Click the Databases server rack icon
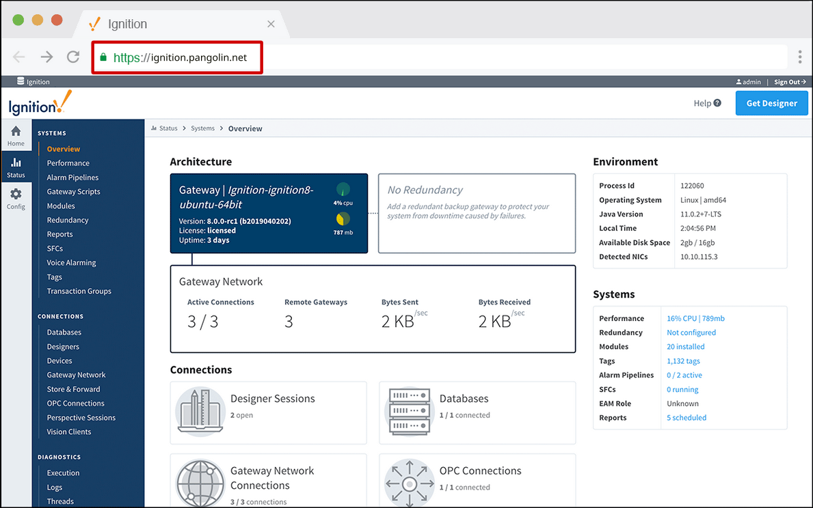This screenshot has width=813, height=508. [409, 412]
